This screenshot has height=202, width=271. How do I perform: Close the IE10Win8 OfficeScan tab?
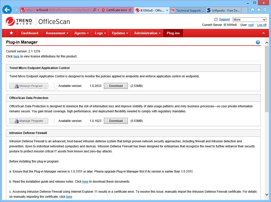167,10
